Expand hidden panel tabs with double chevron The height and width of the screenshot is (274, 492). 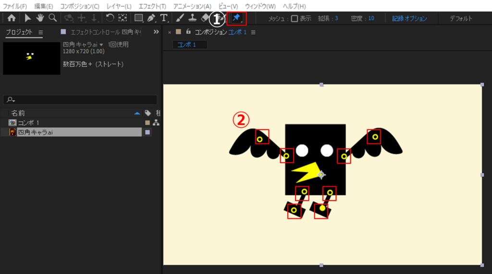[156, 32]
